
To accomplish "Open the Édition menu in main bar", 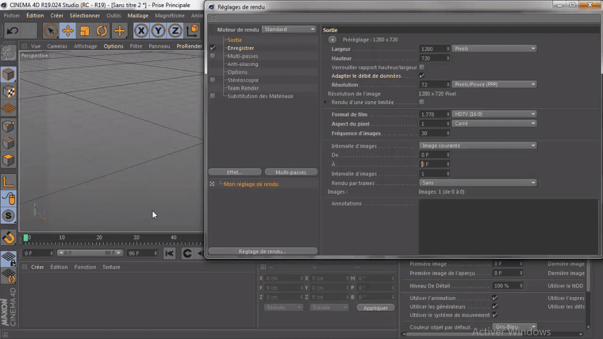I will click(x=35, y=16).
